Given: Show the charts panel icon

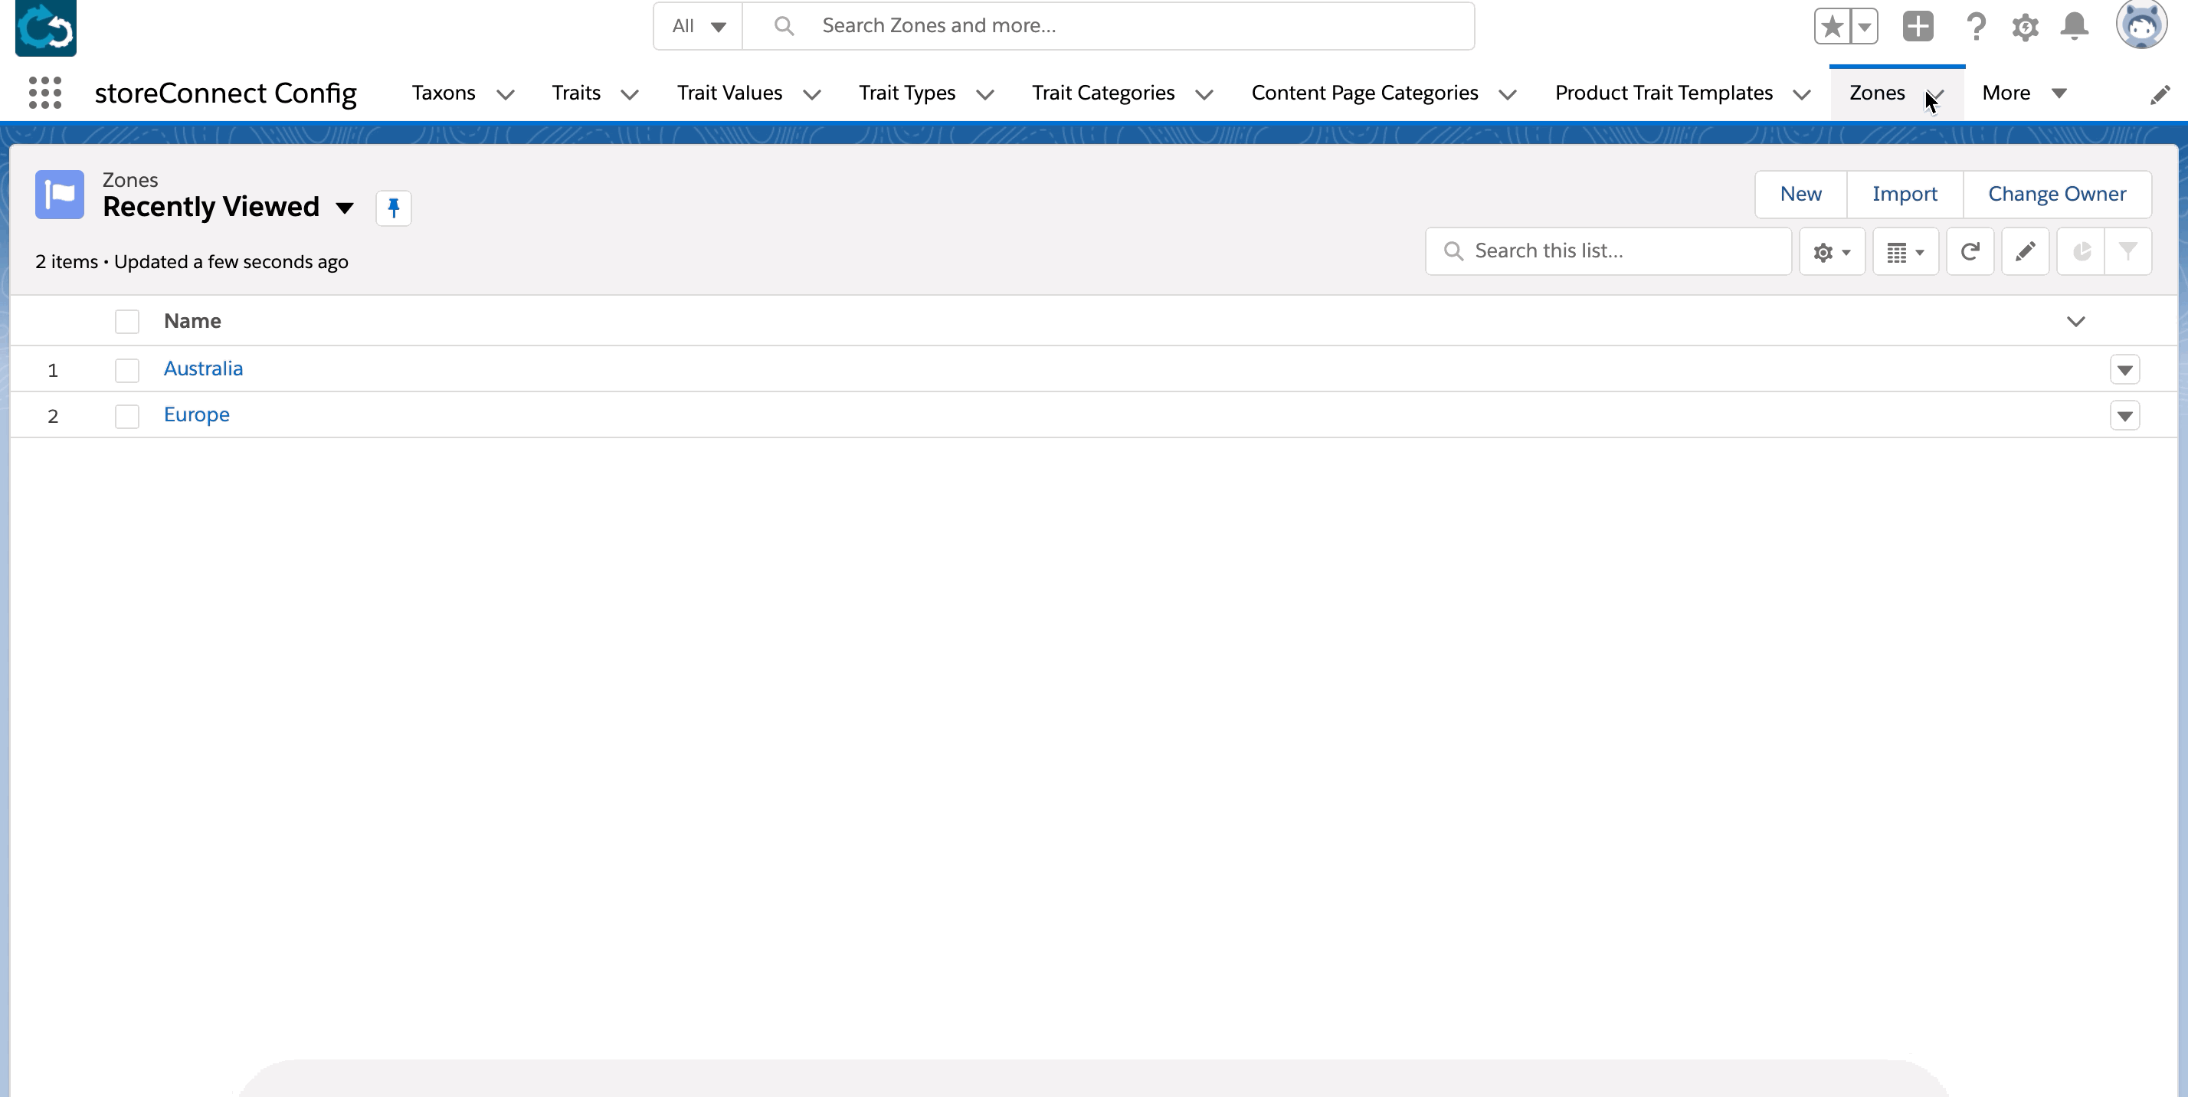Looking at the screenshot, I should click(x=2081, y=251).
